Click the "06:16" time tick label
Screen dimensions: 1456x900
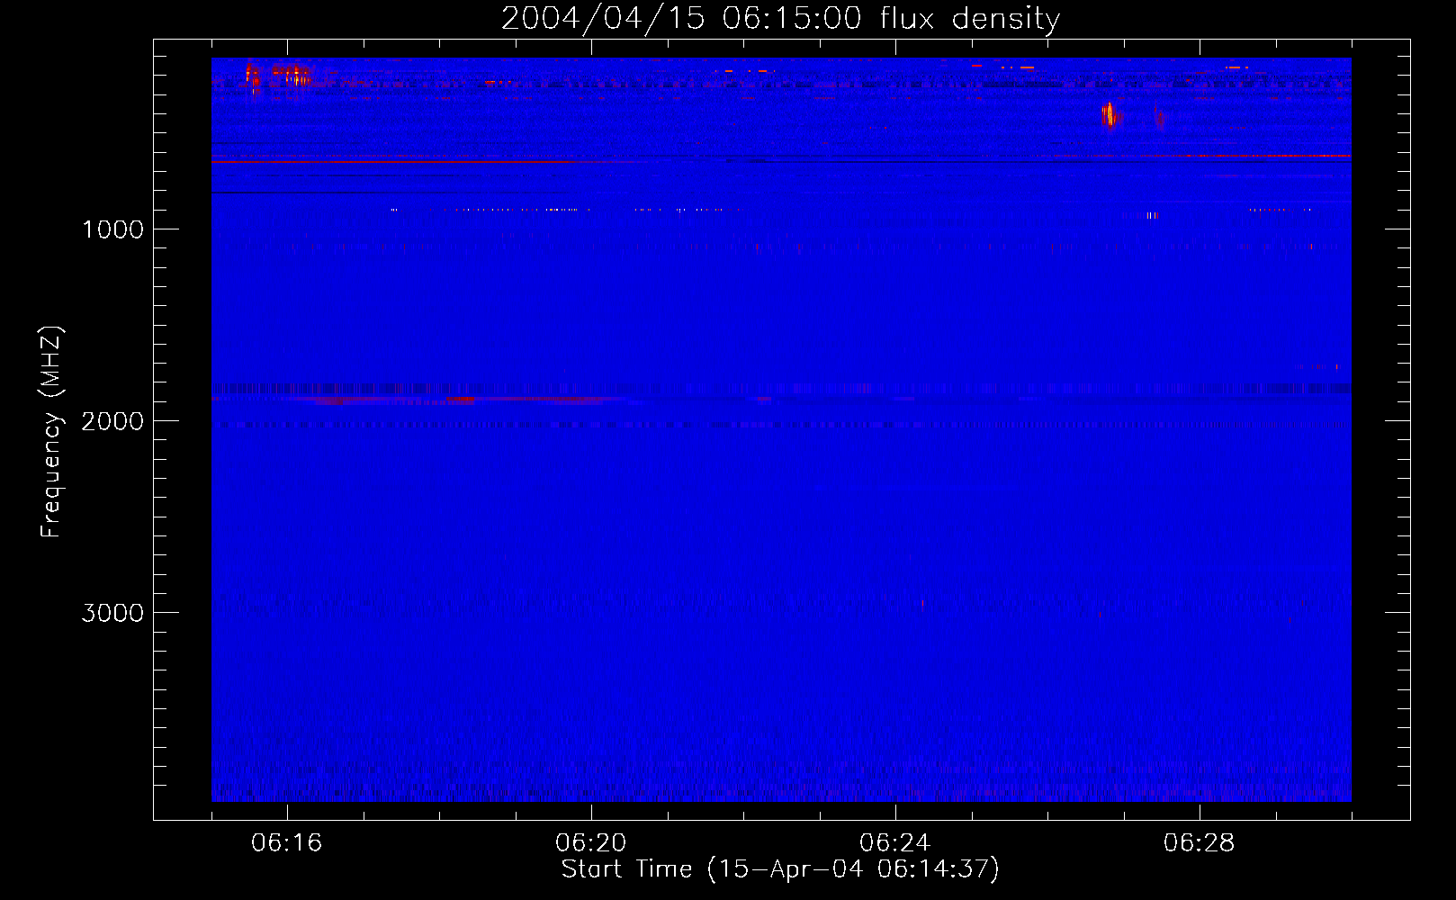click(287, 843)
